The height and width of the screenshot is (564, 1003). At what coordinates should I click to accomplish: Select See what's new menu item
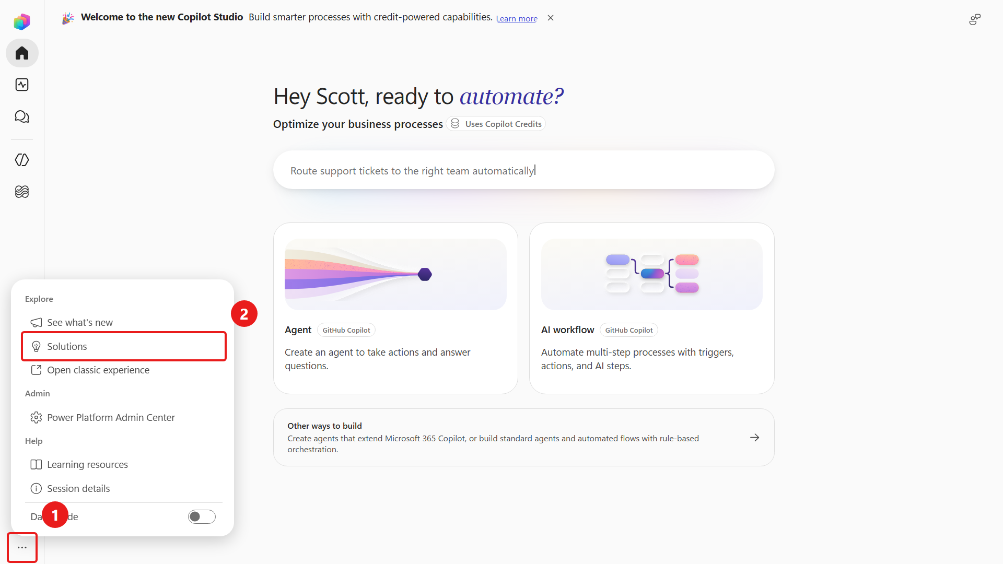124,322
